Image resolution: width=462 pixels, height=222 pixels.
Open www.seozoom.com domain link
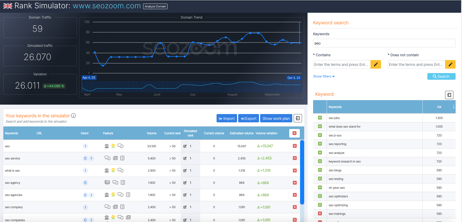pyautogui.click(x=107, y=6)
